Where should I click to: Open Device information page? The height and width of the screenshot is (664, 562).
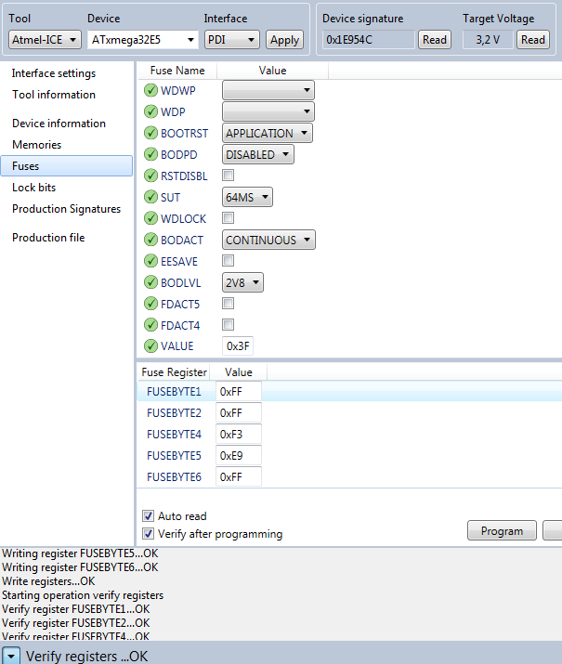pos(59,124)
